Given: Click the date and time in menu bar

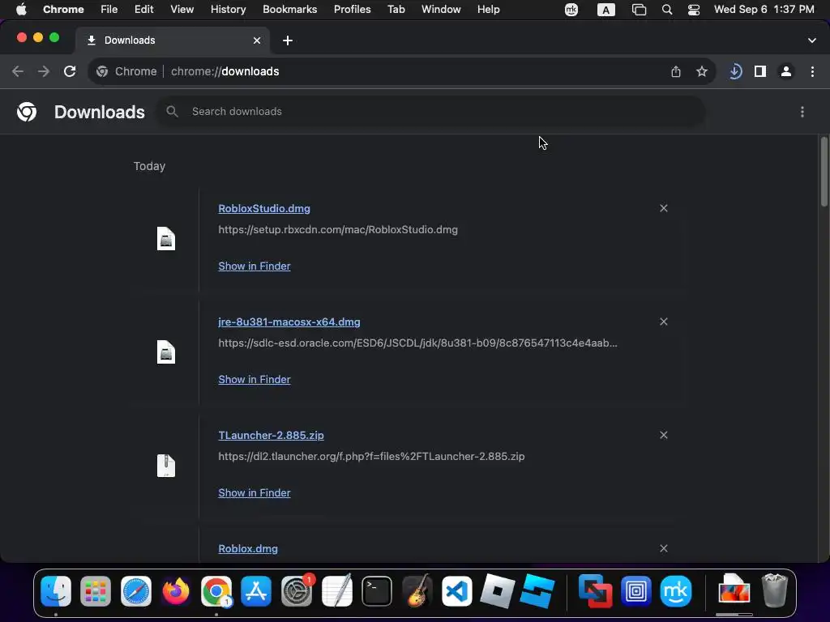Looking at the screenshot, I should tap(764, 10).
